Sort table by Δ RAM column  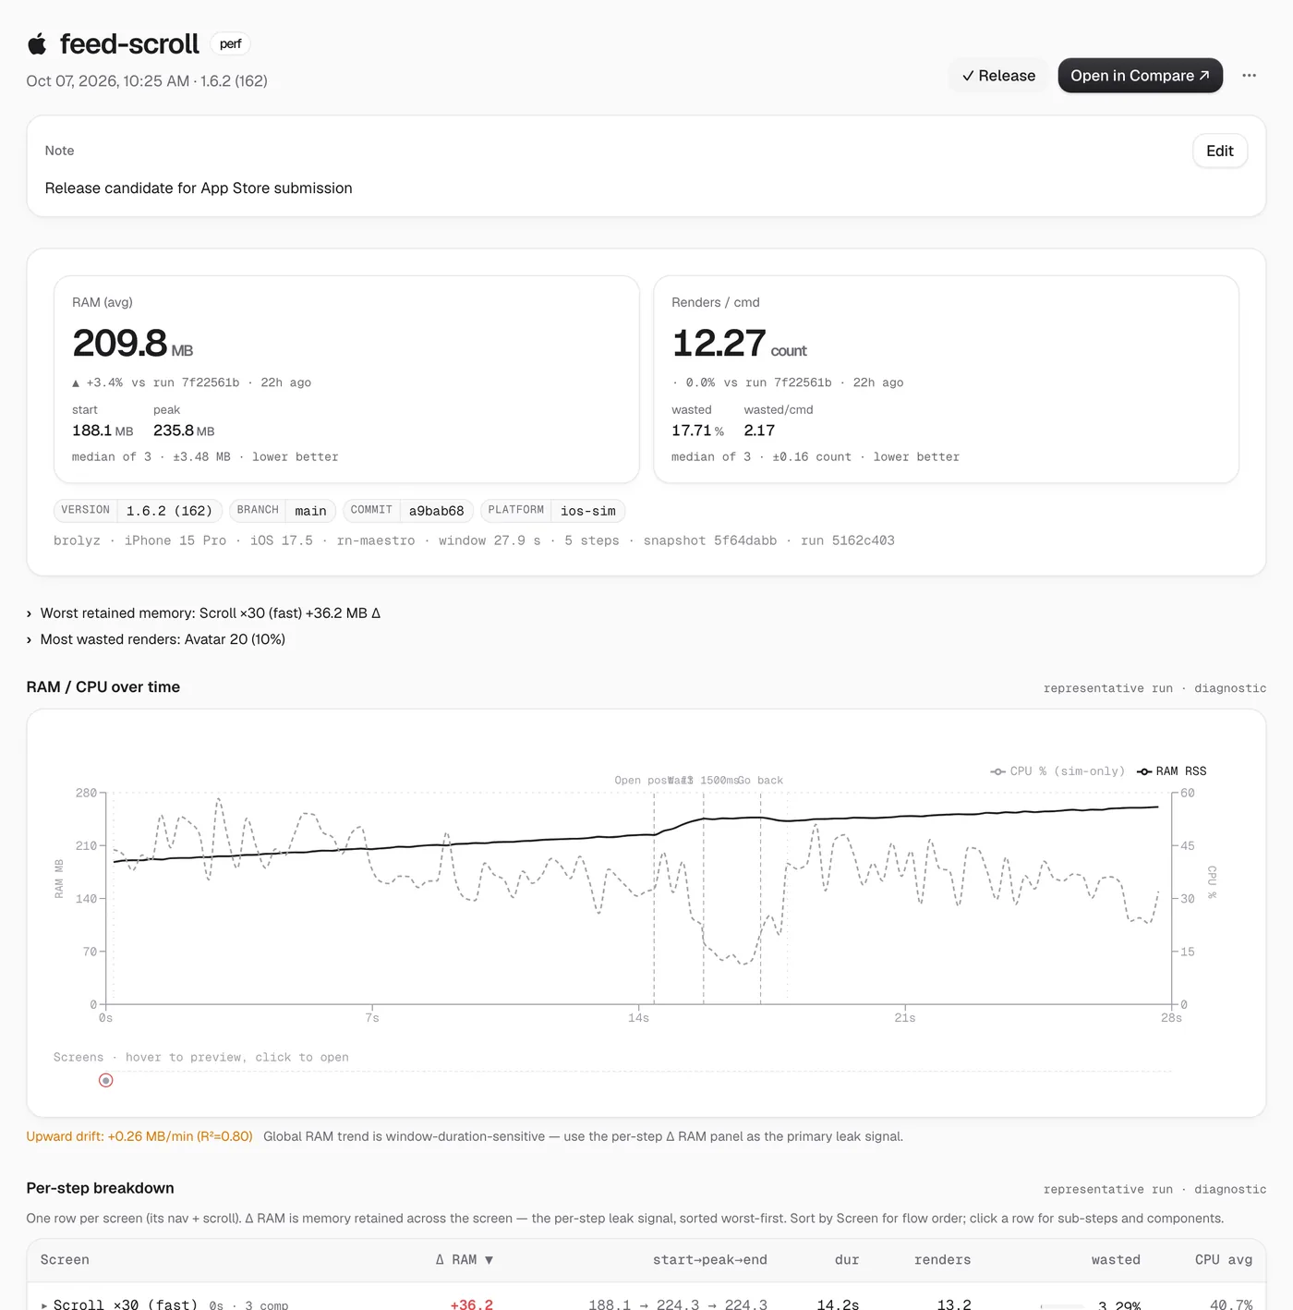tap(465, 1260)
